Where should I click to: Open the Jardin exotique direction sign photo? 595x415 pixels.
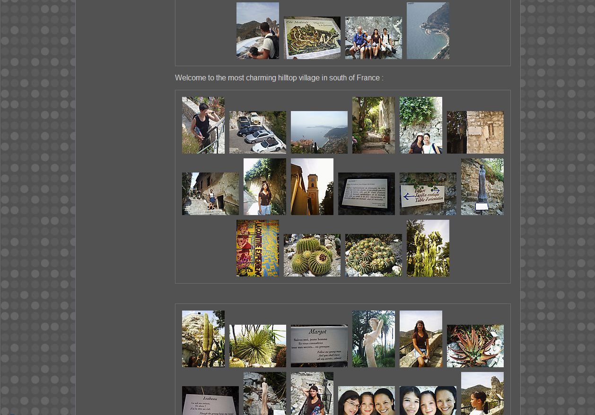[428, 193]
